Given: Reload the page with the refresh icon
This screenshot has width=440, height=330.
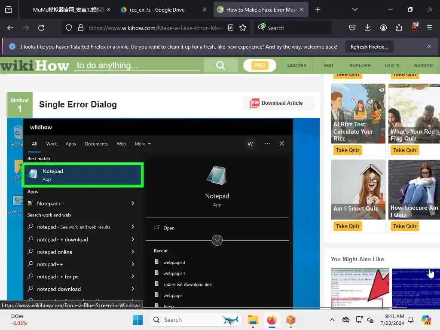Looking at the screenshot, I should [x=41, y=28].
